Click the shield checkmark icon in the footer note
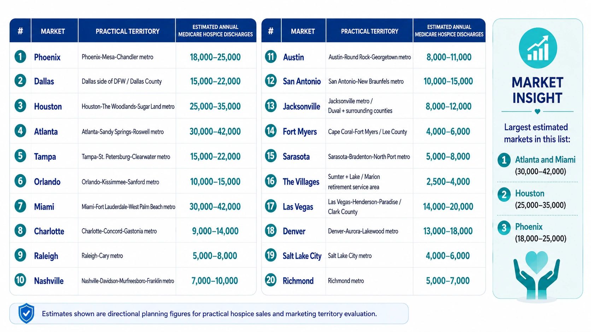 tap(26, 313)
